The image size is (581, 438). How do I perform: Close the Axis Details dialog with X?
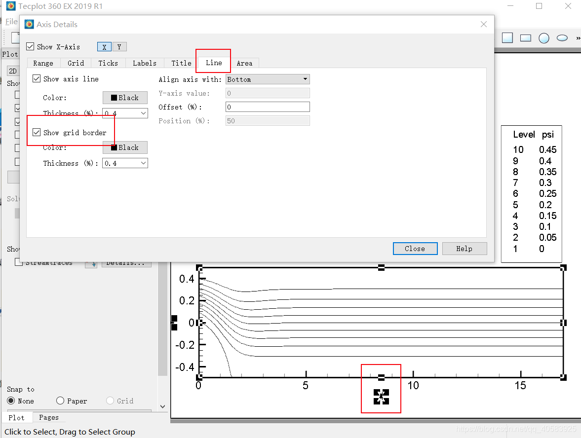click(x=484, y=24)
